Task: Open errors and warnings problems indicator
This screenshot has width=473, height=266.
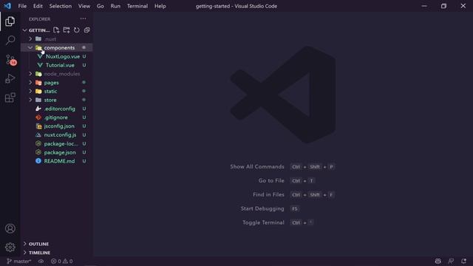Action: click(x=61, y=261)
